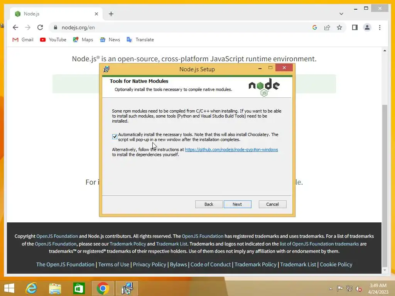Open a new tab with plus button
Screen dimensions: 395x296
(111, 14)
